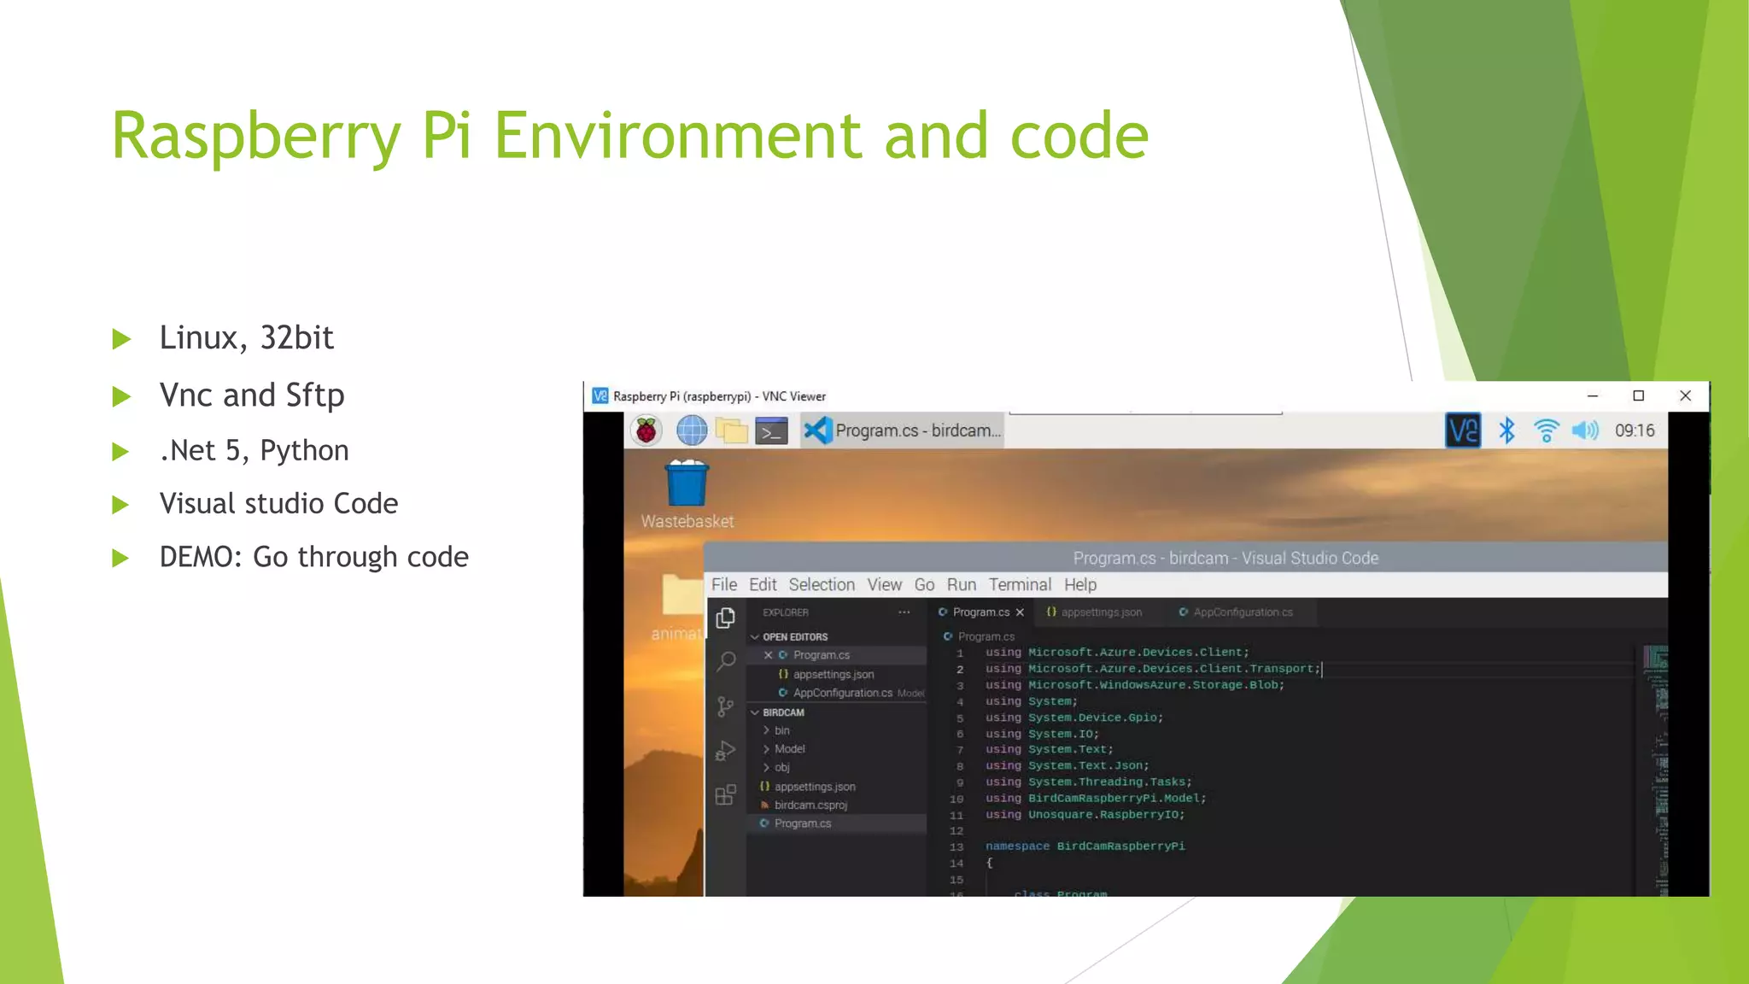Click the VNC Viewer title bar logo
The image size is (1749, 984).
click(x=600, y=395)
